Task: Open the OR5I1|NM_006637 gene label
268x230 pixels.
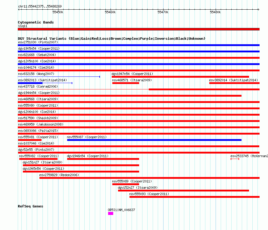Action: click(x=121, y=210)
